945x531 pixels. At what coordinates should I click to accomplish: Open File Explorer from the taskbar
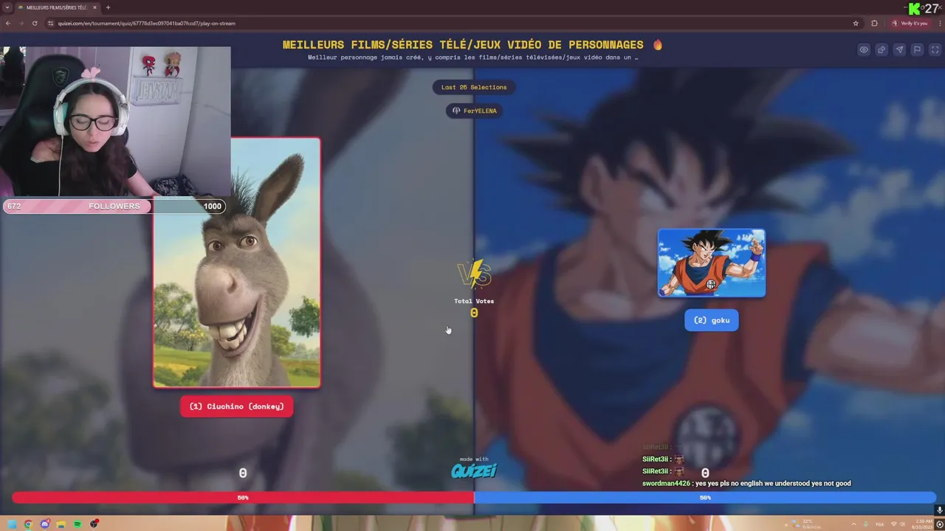click(x=61, y=524)
